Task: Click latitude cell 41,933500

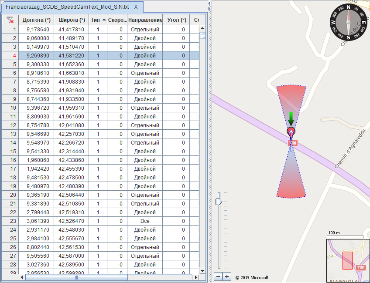Action: [x=72, y=99]
